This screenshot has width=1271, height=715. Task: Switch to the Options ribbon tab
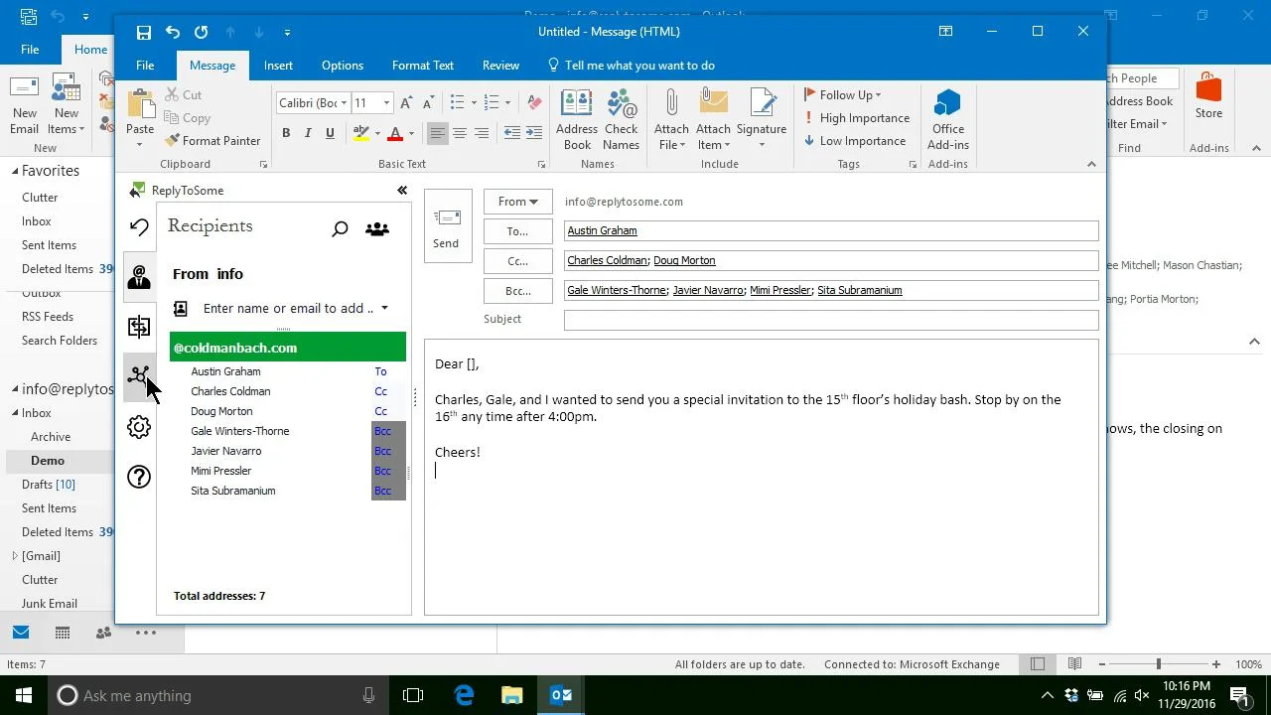343,66
